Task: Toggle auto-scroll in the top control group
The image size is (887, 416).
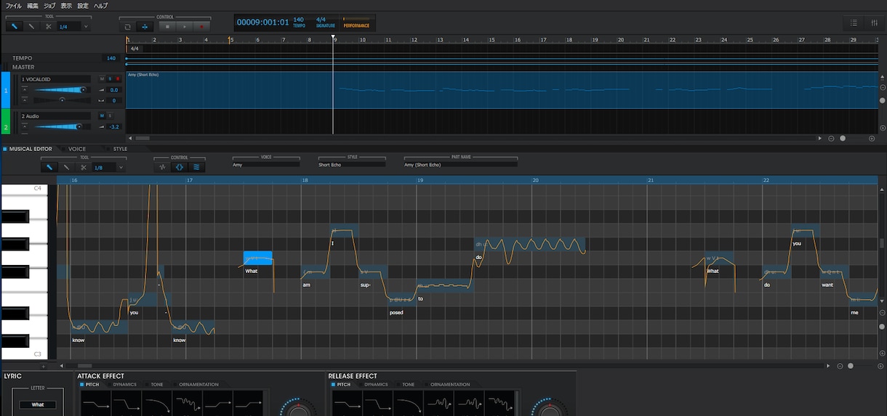Action: (x=145, y=26)
